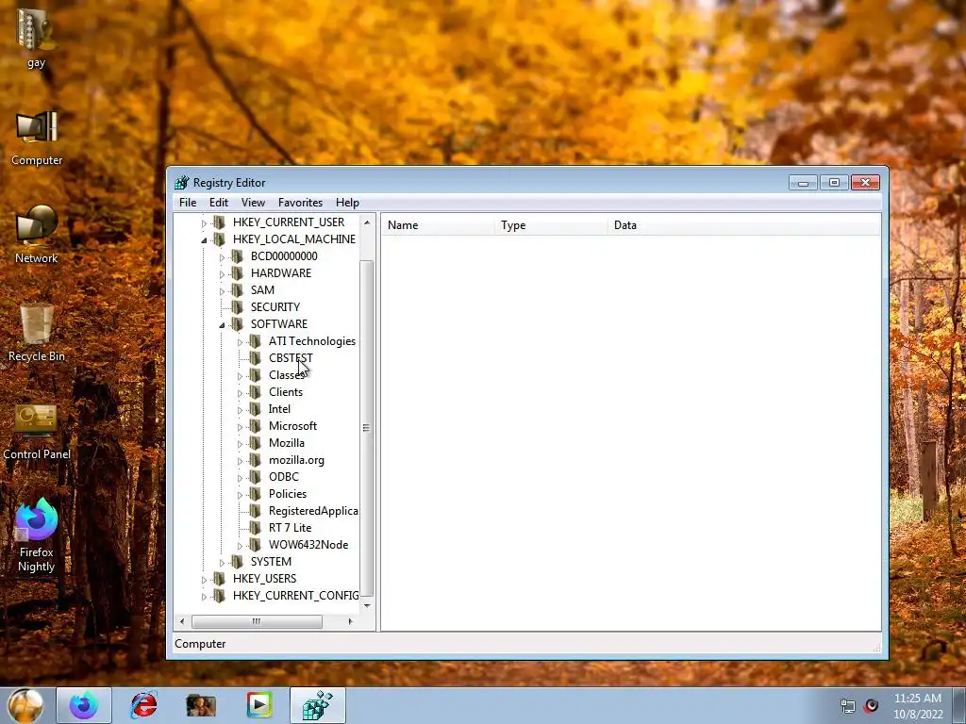This screenshot has width=966, height=724.
Task: Click the HKEY_CURRENT_USER folder icon
Action: 219,222
